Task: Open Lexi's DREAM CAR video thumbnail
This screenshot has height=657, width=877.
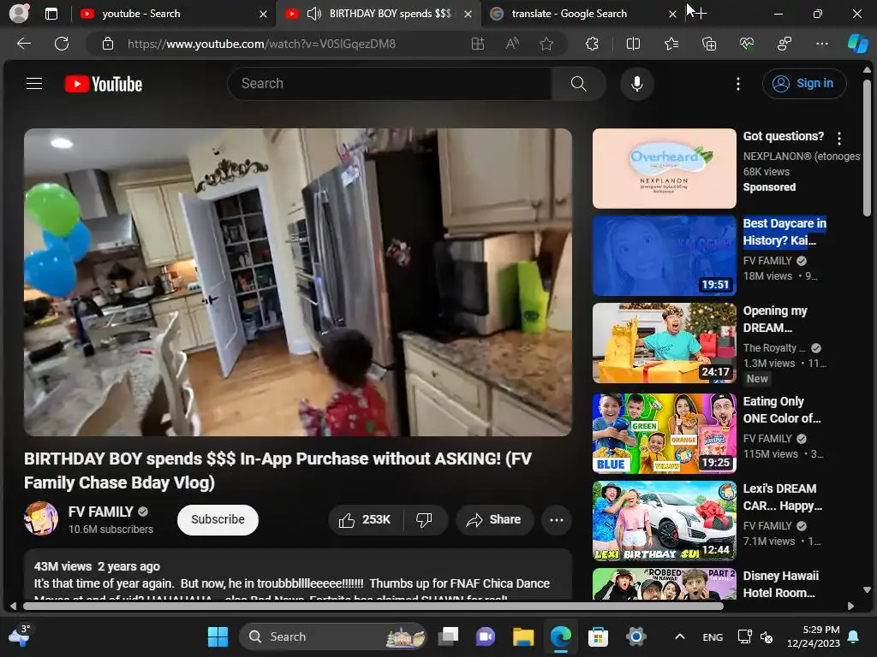Action: tap(664, 521)
